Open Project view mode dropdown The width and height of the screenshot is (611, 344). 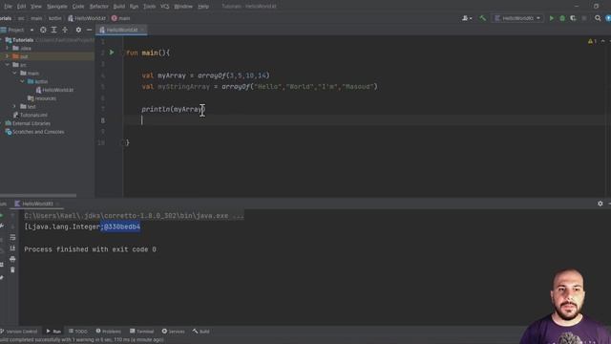click(32, 30)
